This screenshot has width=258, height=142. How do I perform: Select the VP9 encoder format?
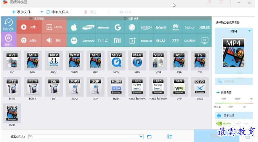coord(179,87)
